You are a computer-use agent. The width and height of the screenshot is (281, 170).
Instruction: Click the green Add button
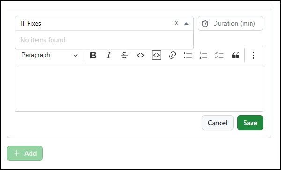click(25, 153)
